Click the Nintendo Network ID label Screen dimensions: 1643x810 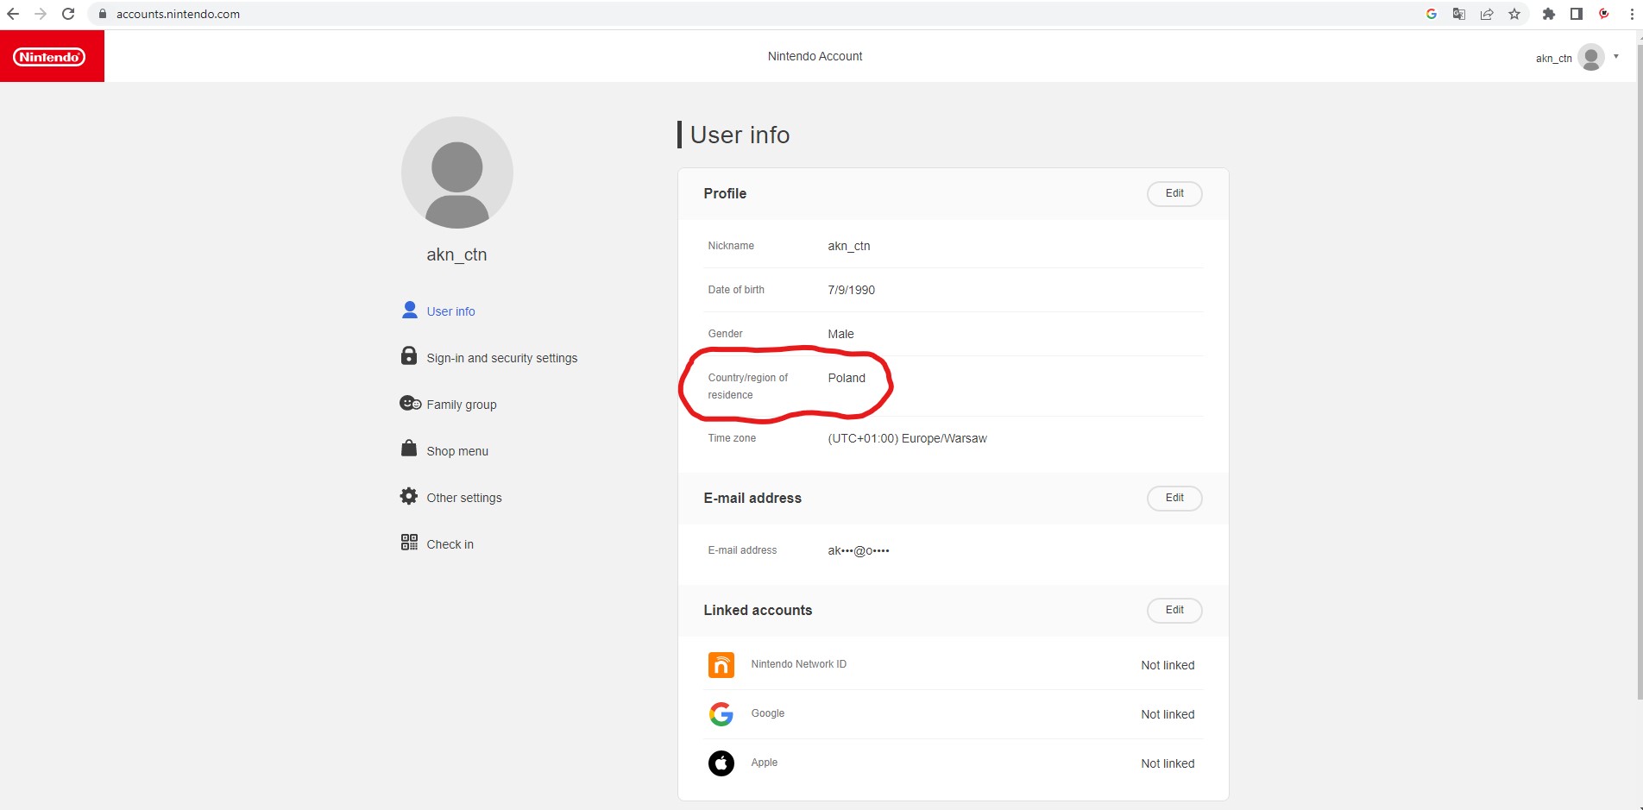click(798, 664)
